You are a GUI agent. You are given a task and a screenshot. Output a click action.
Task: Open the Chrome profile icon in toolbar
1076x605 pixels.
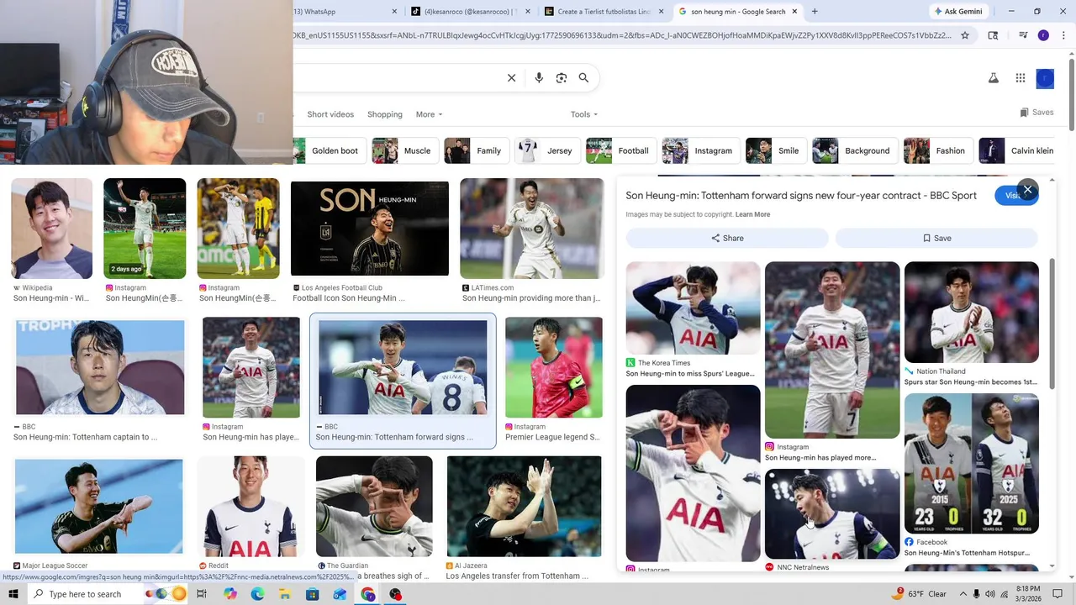[1043, 35]
